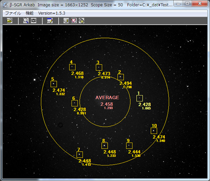Open the gear settings toolbar icon
Viewport: 210px width, 181px height.
coord(82,21)
